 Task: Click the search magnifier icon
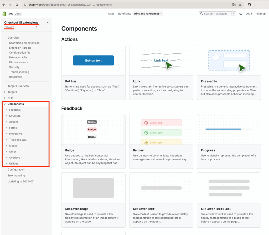click(201, 14)
